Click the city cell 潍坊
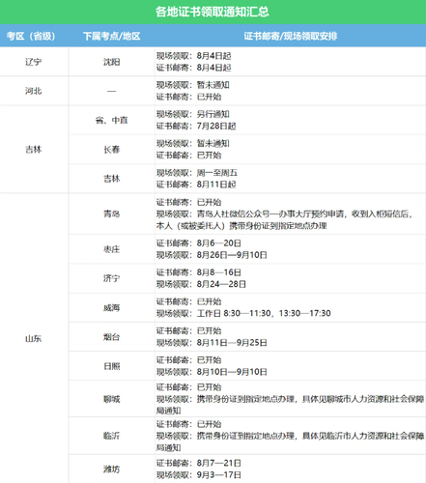This screenshot has height=483, width=426. [111, 469]
